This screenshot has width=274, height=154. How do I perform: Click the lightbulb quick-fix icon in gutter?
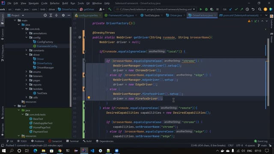point(89,98)
